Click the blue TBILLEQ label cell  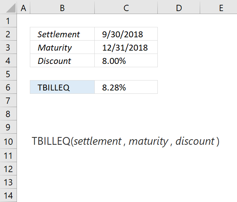coord(62,87)
